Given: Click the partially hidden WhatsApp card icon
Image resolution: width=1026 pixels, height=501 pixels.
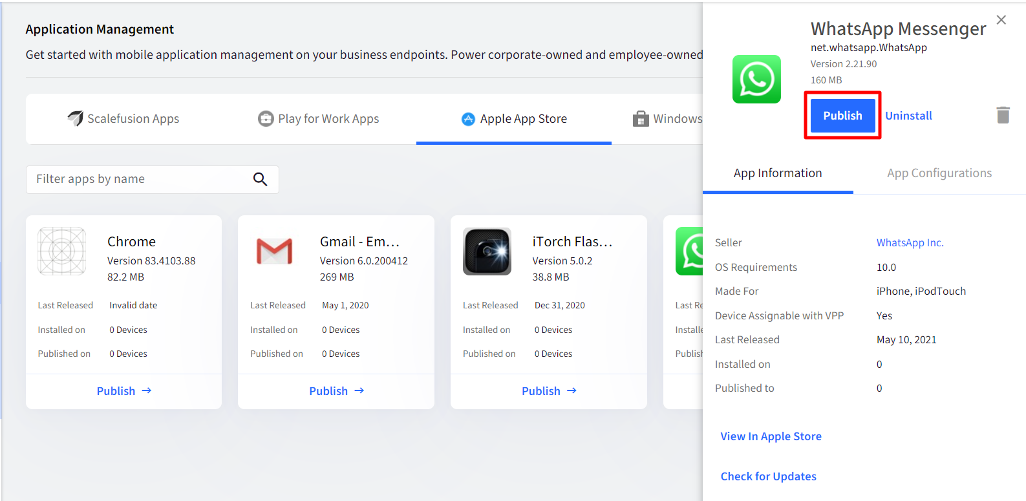Looking at the screenshot, I should (x=689, y=251).
